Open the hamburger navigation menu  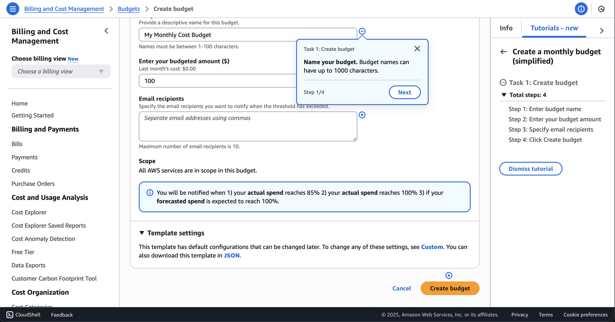coord(13,9)
